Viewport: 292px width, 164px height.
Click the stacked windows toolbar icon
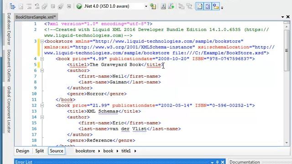coord(45,6)
